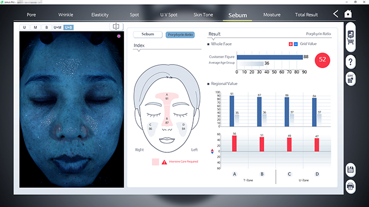
Task: Open the help question mark icon
Action: [351, 62]
